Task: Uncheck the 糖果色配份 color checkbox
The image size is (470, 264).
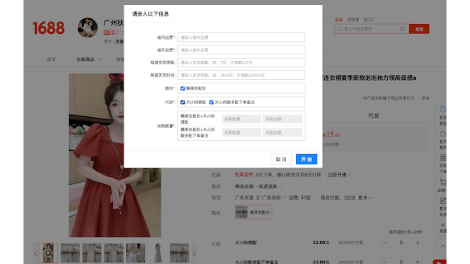Action: click(182, 88)
